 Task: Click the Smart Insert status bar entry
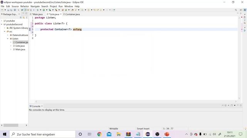143,129
